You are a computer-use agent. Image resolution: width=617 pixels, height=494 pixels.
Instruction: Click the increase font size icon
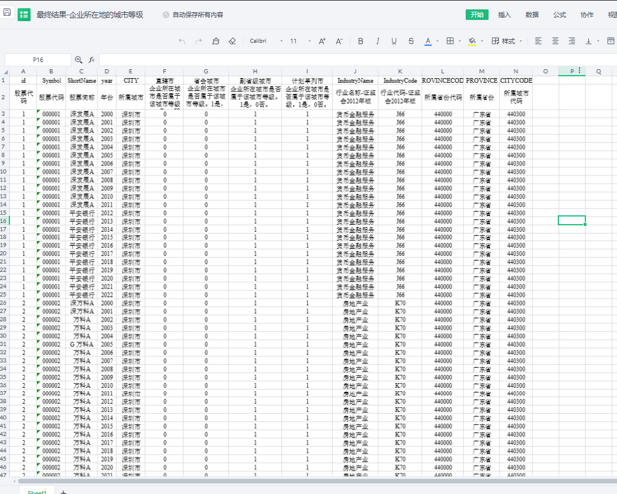pos(322,41)
